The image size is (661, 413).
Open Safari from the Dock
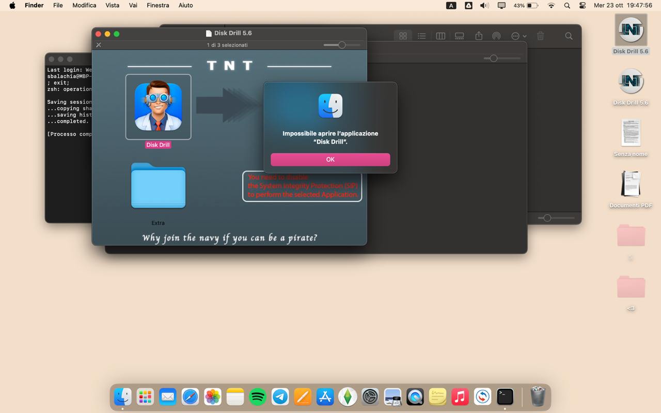[190, 396]
